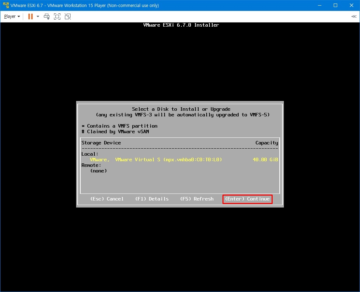
Task: Click (Enter) Continue option
Action: tap(247, 199)
